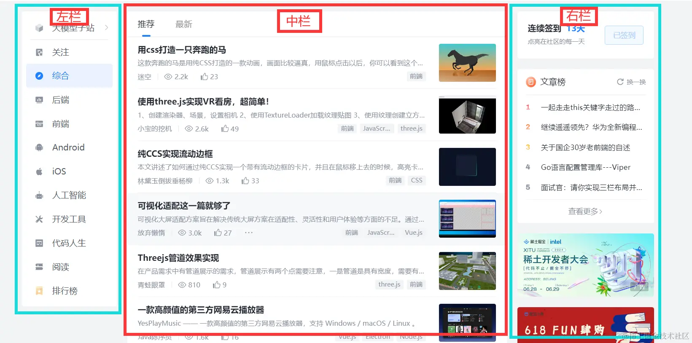692x343 pixels.
Task: Click the VR room thumbnail
Action: pos(467,115)
